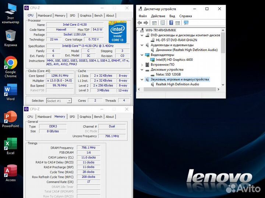This screenshot has width=265, height=198.
Task: Open the Корзина recycle bin icon
Action: pyautogui.click(x=10, y=38)
